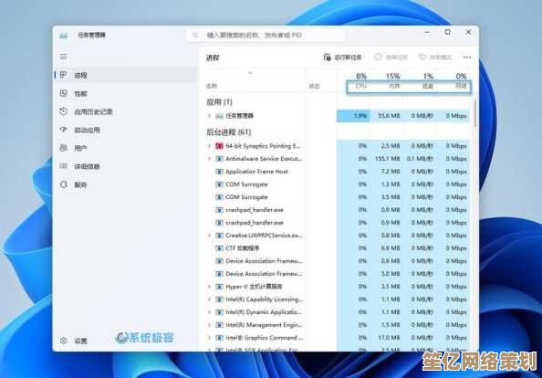
Task: Click the Task Manager app icon in title bar
Action: coord(64,36)
